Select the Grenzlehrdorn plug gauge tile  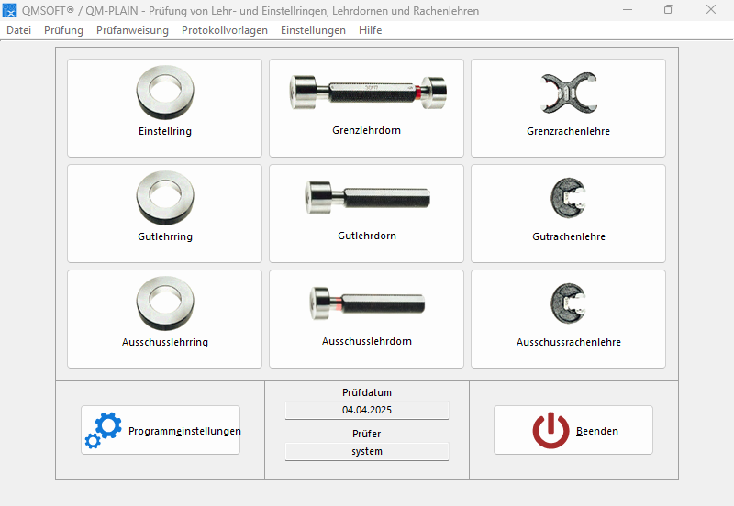[366, 108]
